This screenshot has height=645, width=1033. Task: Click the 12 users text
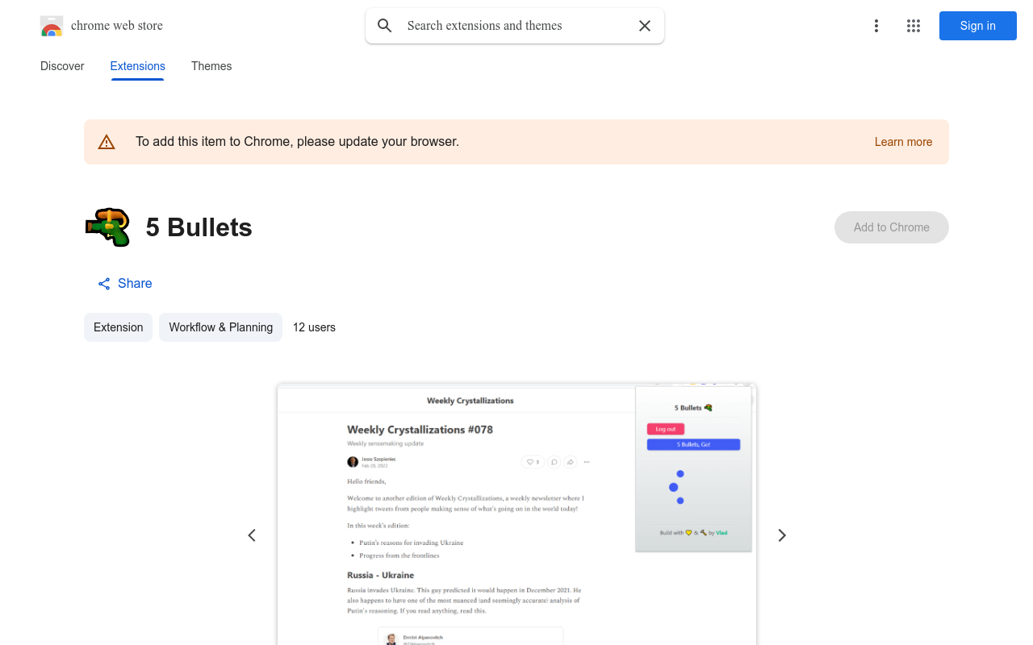click(x=314, y=327)
